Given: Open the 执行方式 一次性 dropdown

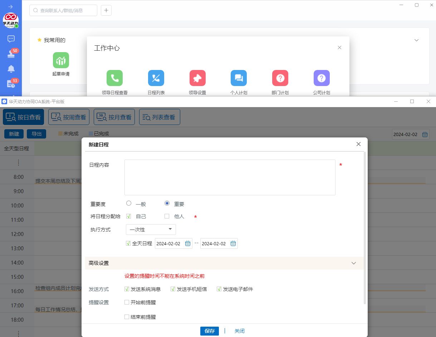Looking at the screenshot, I should pyautogui.click(x=151, y=230).
